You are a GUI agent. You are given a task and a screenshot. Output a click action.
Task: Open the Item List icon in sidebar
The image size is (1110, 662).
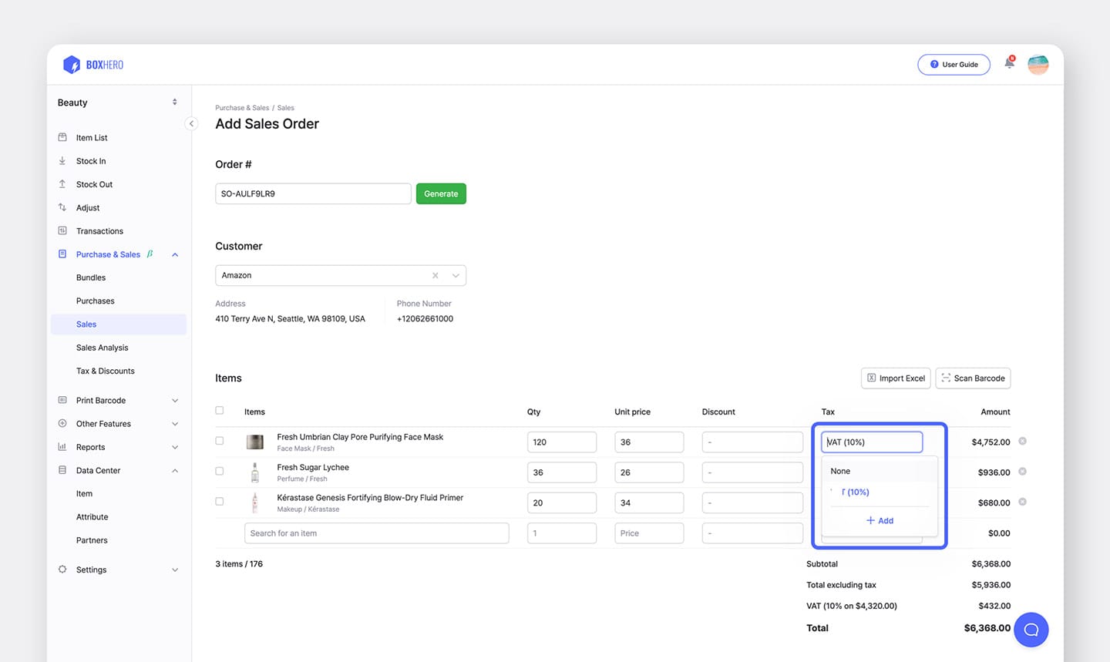63,137
